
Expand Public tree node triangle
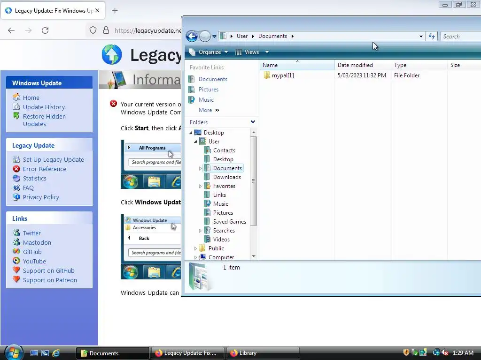(x=196, y=248)
